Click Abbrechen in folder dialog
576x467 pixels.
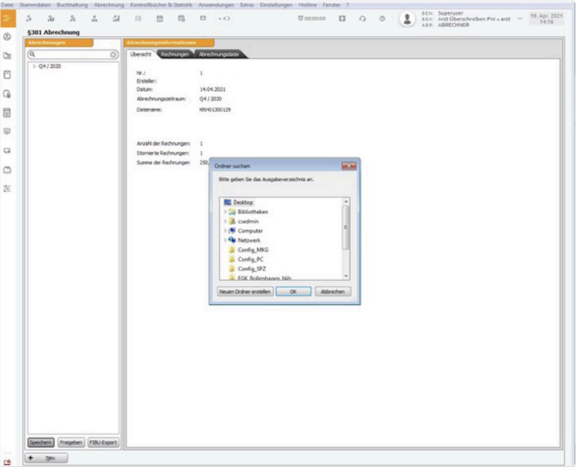pos(333,292)
